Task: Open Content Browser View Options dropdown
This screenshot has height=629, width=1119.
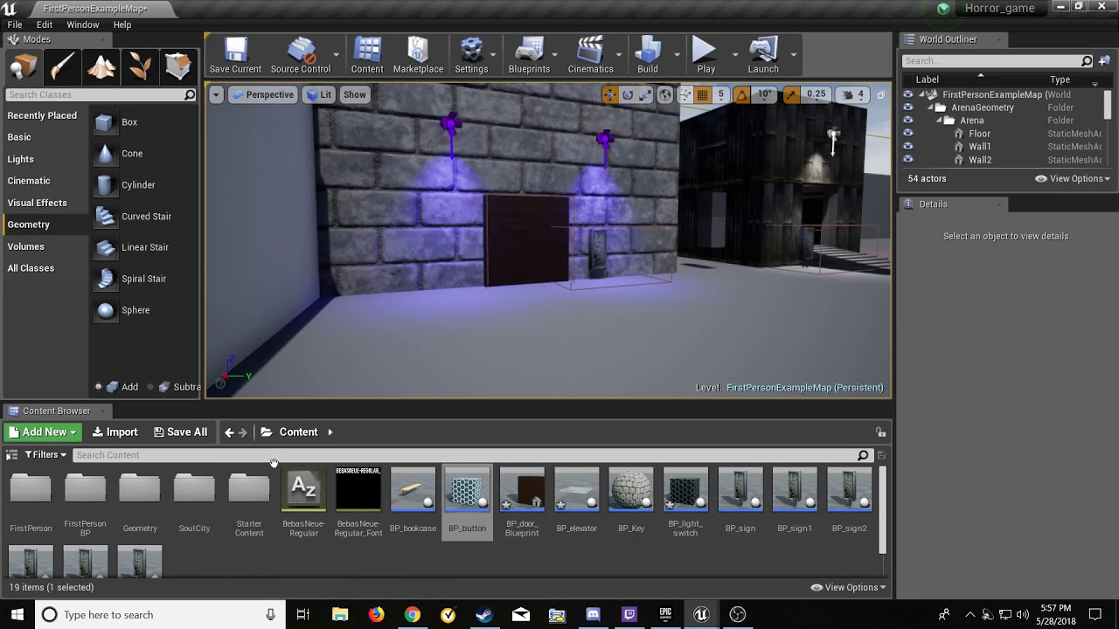Action: [x=848, y=587]
